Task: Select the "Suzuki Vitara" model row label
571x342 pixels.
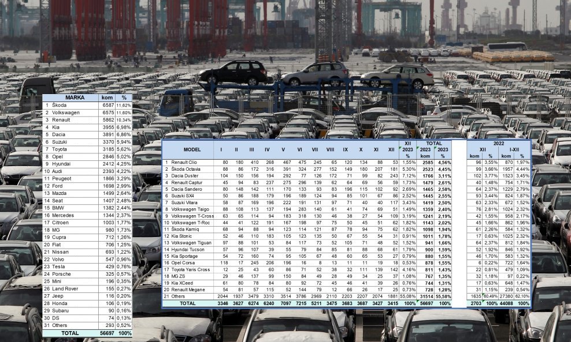Action: 184,202
